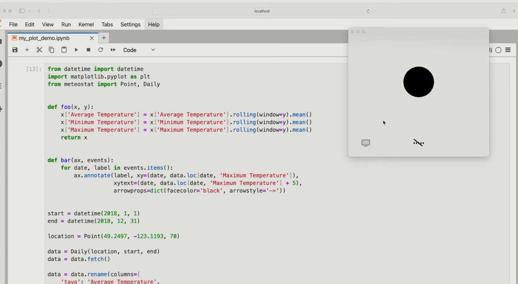Cut the selected cell with scissors icon
The height and width of the screenshot is (284, 518).
coord(39,50)
